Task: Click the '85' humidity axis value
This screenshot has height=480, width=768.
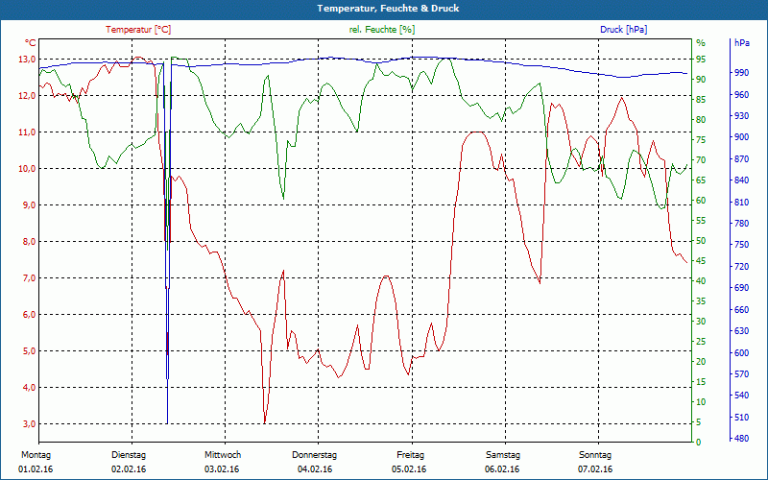Action: (701, 100)
